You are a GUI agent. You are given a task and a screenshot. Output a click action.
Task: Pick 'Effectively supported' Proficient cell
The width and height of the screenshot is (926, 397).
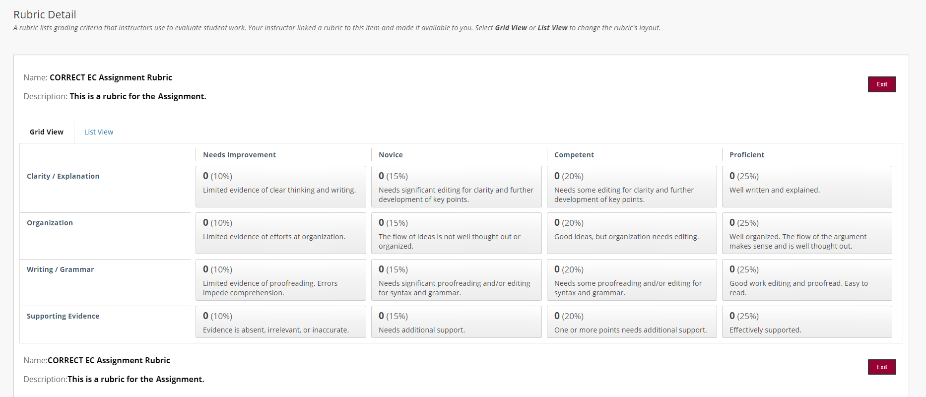coord(807,322)
